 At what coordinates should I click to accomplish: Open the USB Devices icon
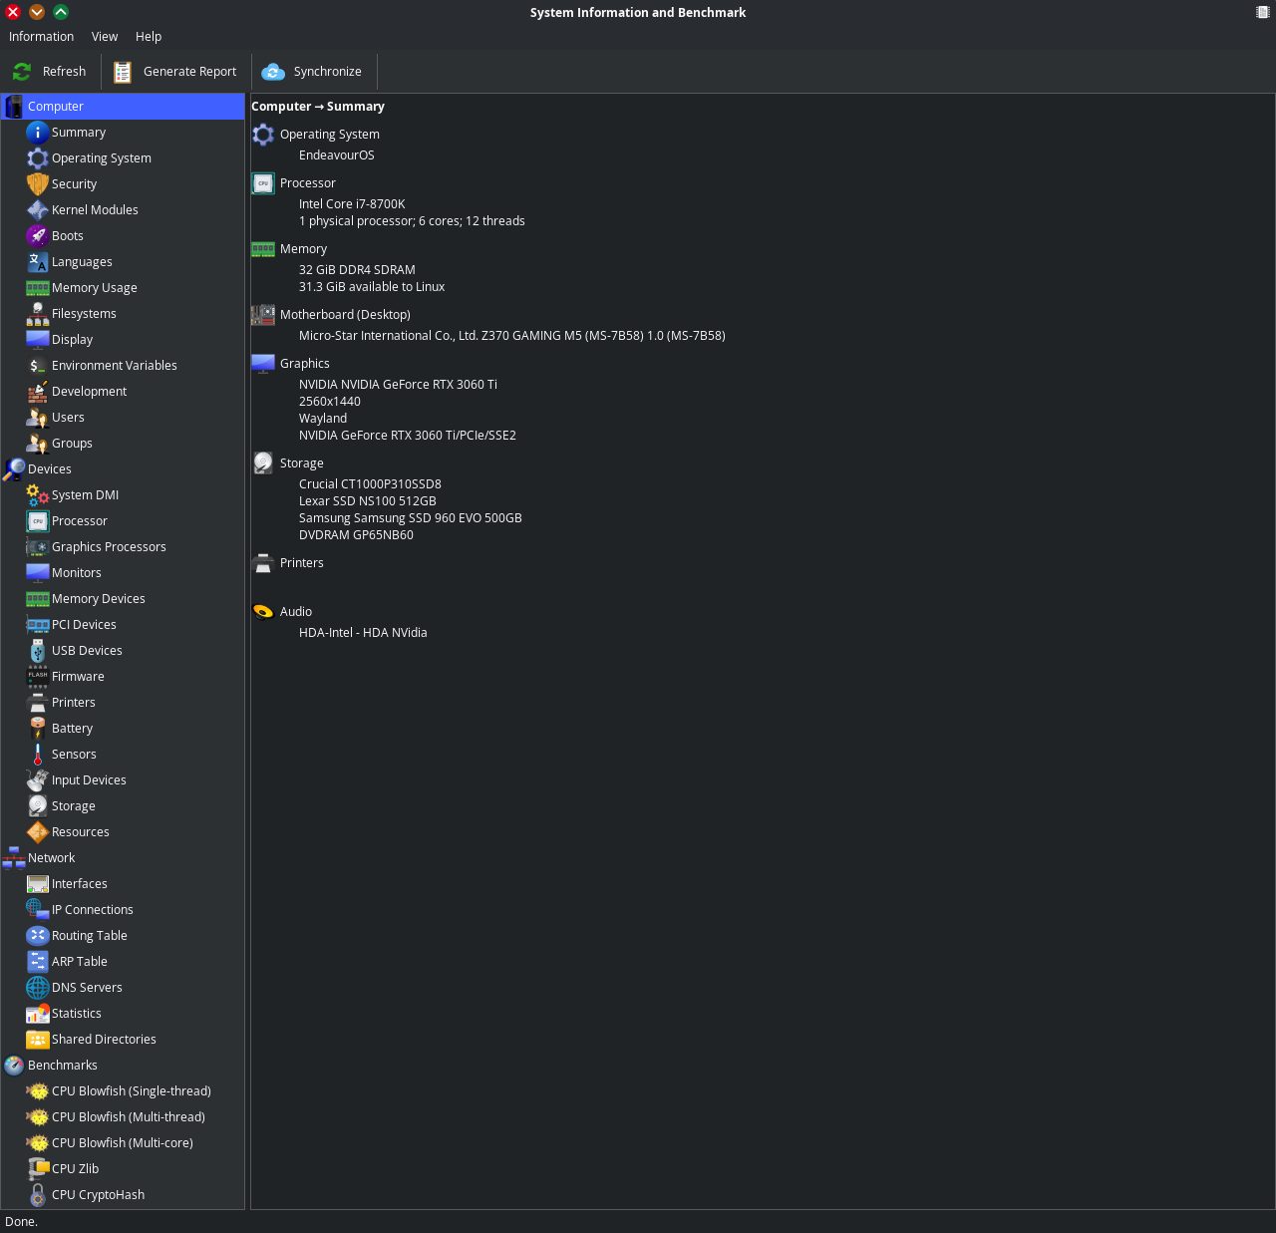(x=38, y=651)
